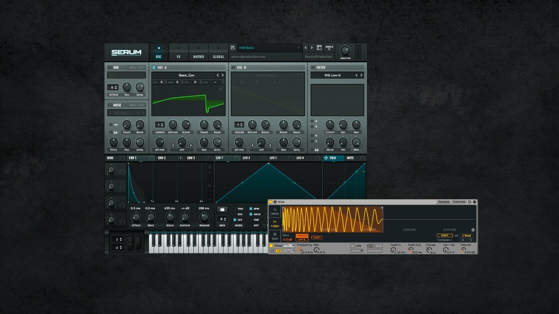Image resolution: width=559 pixels, height=314 pixels.
Task: Toggle sampler Filter yellow enable button
Action: tap(271, 246)
